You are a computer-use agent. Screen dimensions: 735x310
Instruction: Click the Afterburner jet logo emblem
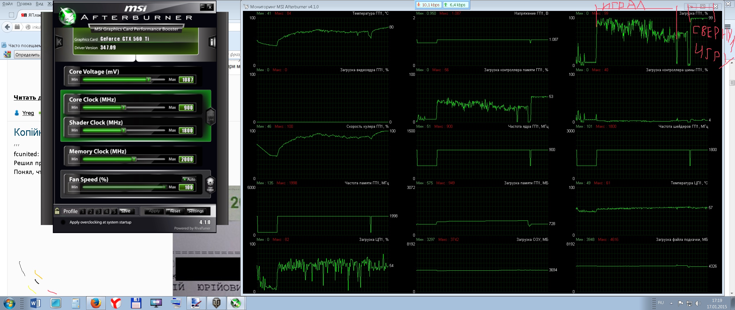67,16
